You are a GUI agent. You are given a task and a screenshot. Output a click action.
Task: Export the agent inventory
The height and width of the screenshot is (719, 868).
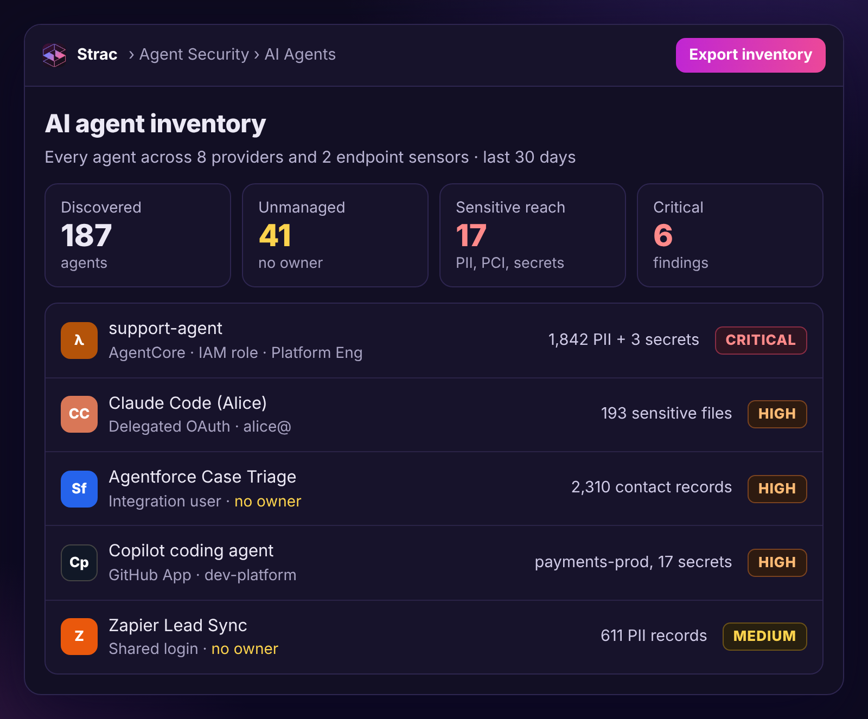point(751,55)
